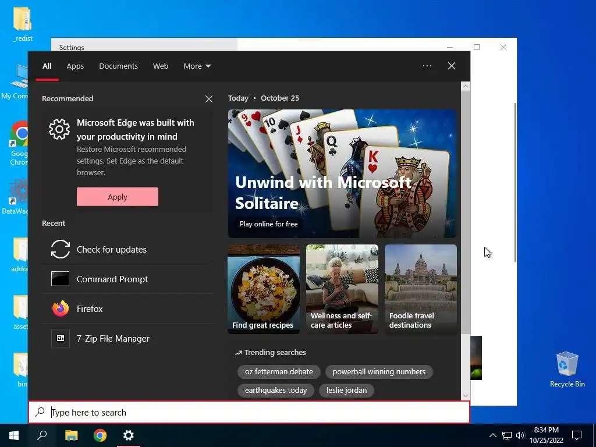Open Google Chrome from the taskbar
Screen dimensions: 596x447
pyautogui.click(x=100, y=435)
